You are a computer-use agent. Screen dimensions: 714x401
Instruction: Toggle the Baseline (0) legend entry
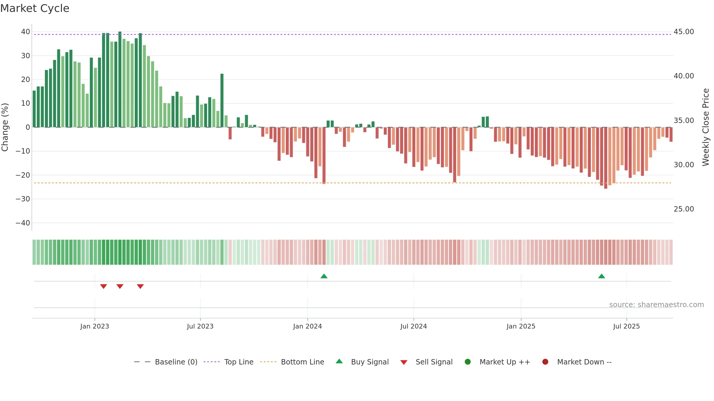tap(165, 362)
